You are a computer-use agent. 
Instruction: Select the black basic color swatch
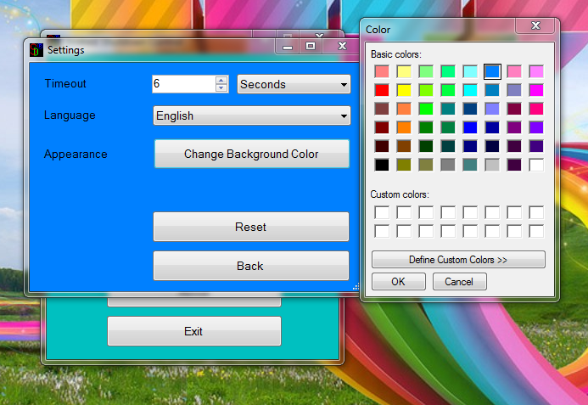click(x=382, y=165)
